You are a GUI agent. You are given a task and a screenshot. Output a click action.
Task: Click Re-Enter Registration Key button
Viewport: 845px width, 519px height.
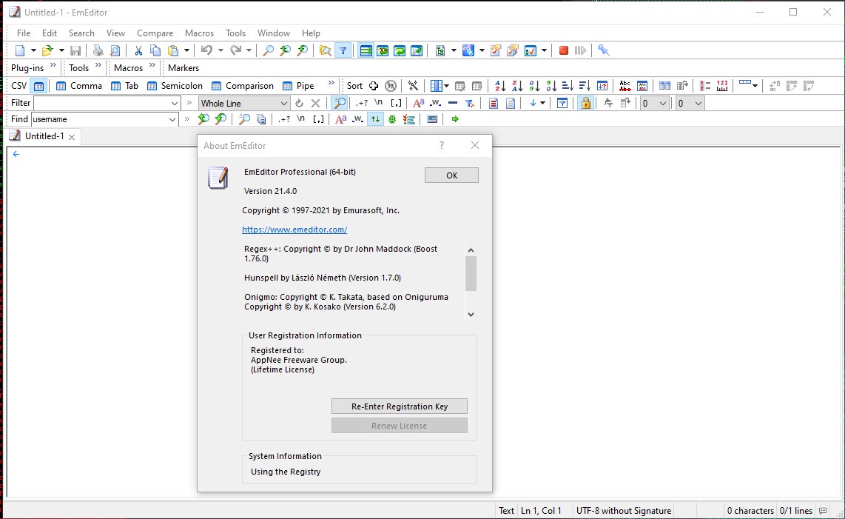coord(400,406)
